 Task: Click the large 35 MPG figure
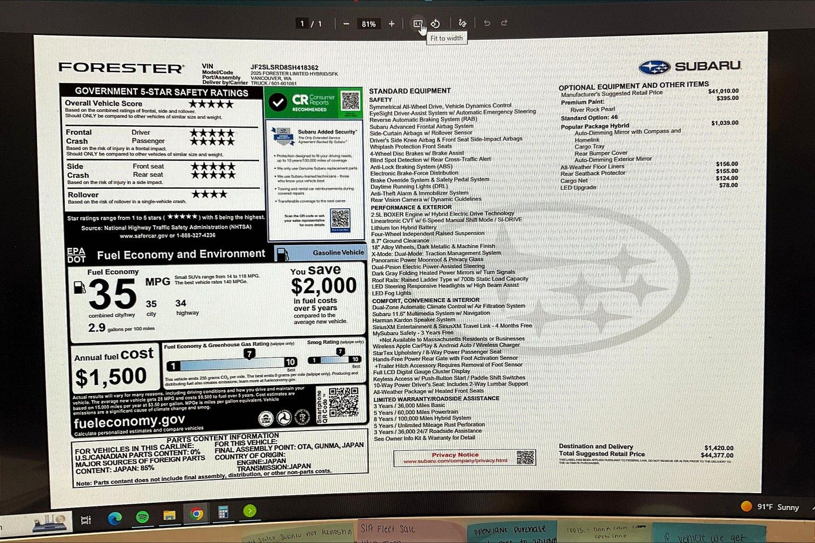tap(112, 295)
